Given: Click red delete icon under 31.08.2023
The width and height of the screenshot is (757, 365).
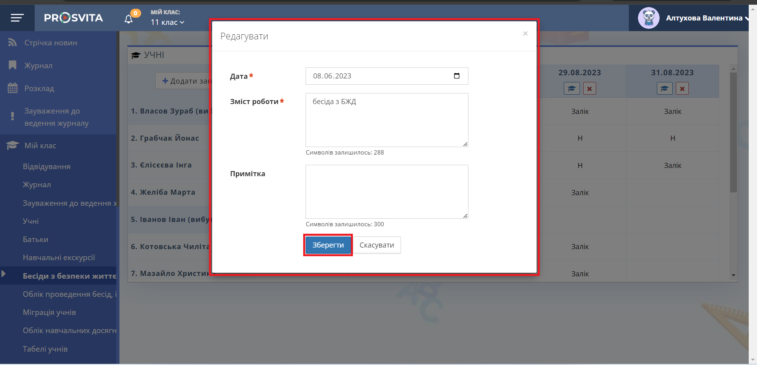Looking at the screenshot, I should pos(682,89).
